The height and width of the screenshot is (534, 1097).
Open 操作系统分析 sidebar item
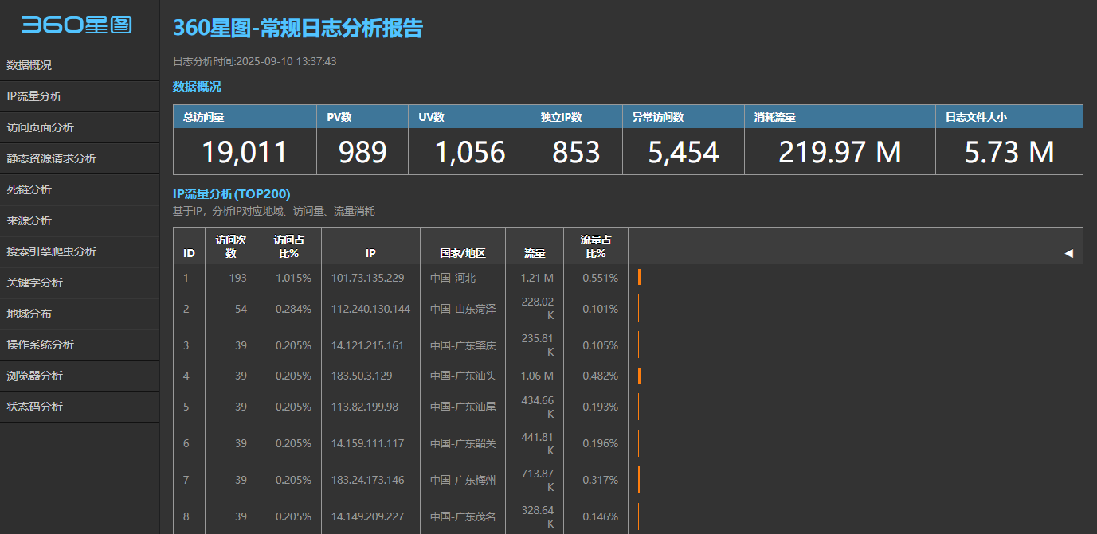click(80, 345)
